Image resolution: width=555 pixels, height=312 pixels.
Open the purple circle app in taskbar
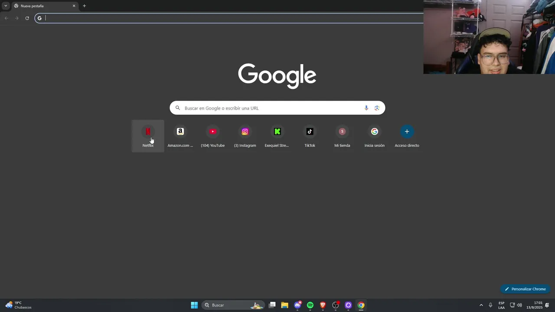348,305
